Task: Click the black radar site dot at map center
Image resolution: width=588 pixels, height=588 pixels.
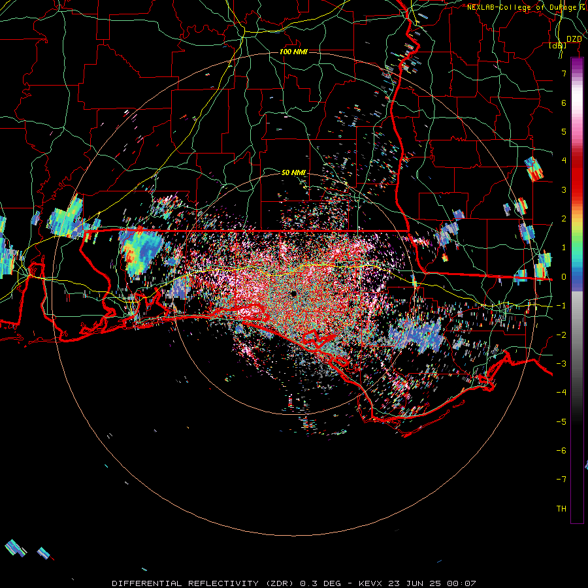Action: pos(293,293)
